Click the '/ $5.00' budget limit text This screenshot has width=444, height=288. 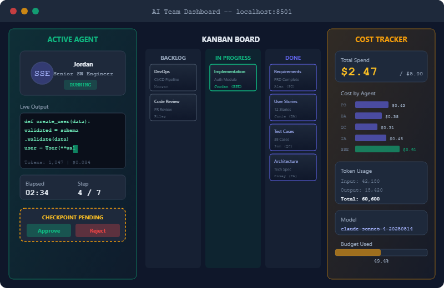pyautogui.click(x=411, y=74)
